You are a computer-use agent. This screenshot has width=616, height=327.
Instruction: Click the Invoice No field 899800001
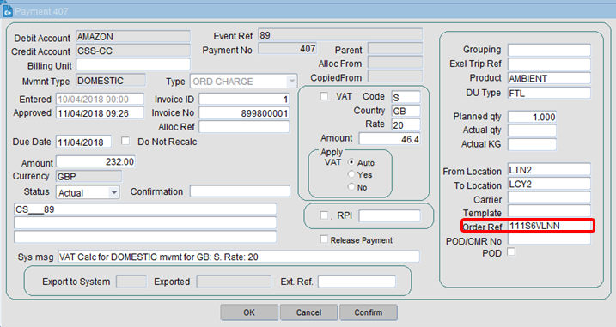pos(244,112)
